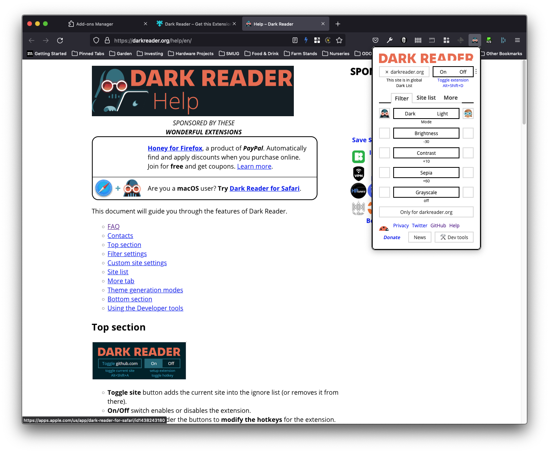
Task: Click the Donate link in the popup
Action: click(392, 237)
